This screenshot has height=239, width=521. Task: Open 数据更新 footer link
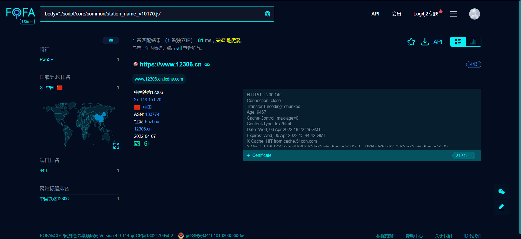(x=385, y=236)
